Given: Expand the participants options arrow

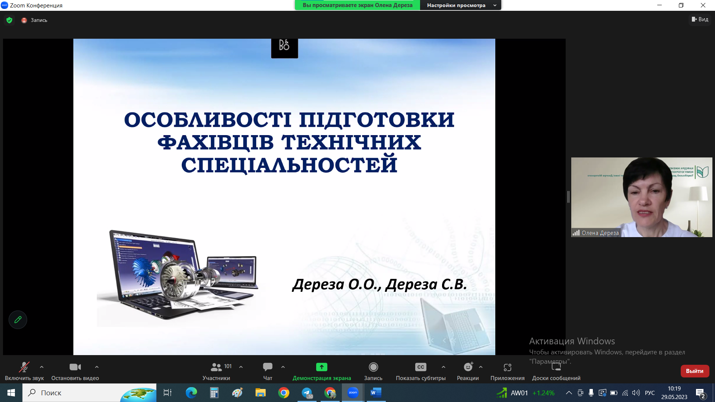Looking at the screenshot, I should pyautogui.click(x=241, y=367).
